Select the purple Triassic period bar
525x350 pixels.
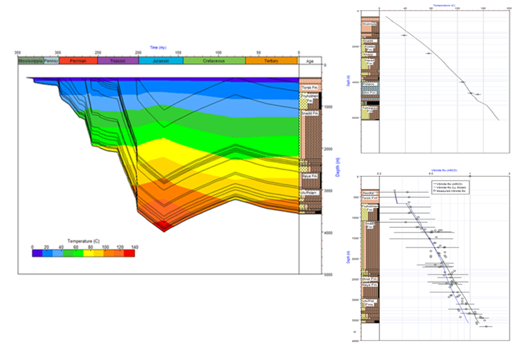118,61
